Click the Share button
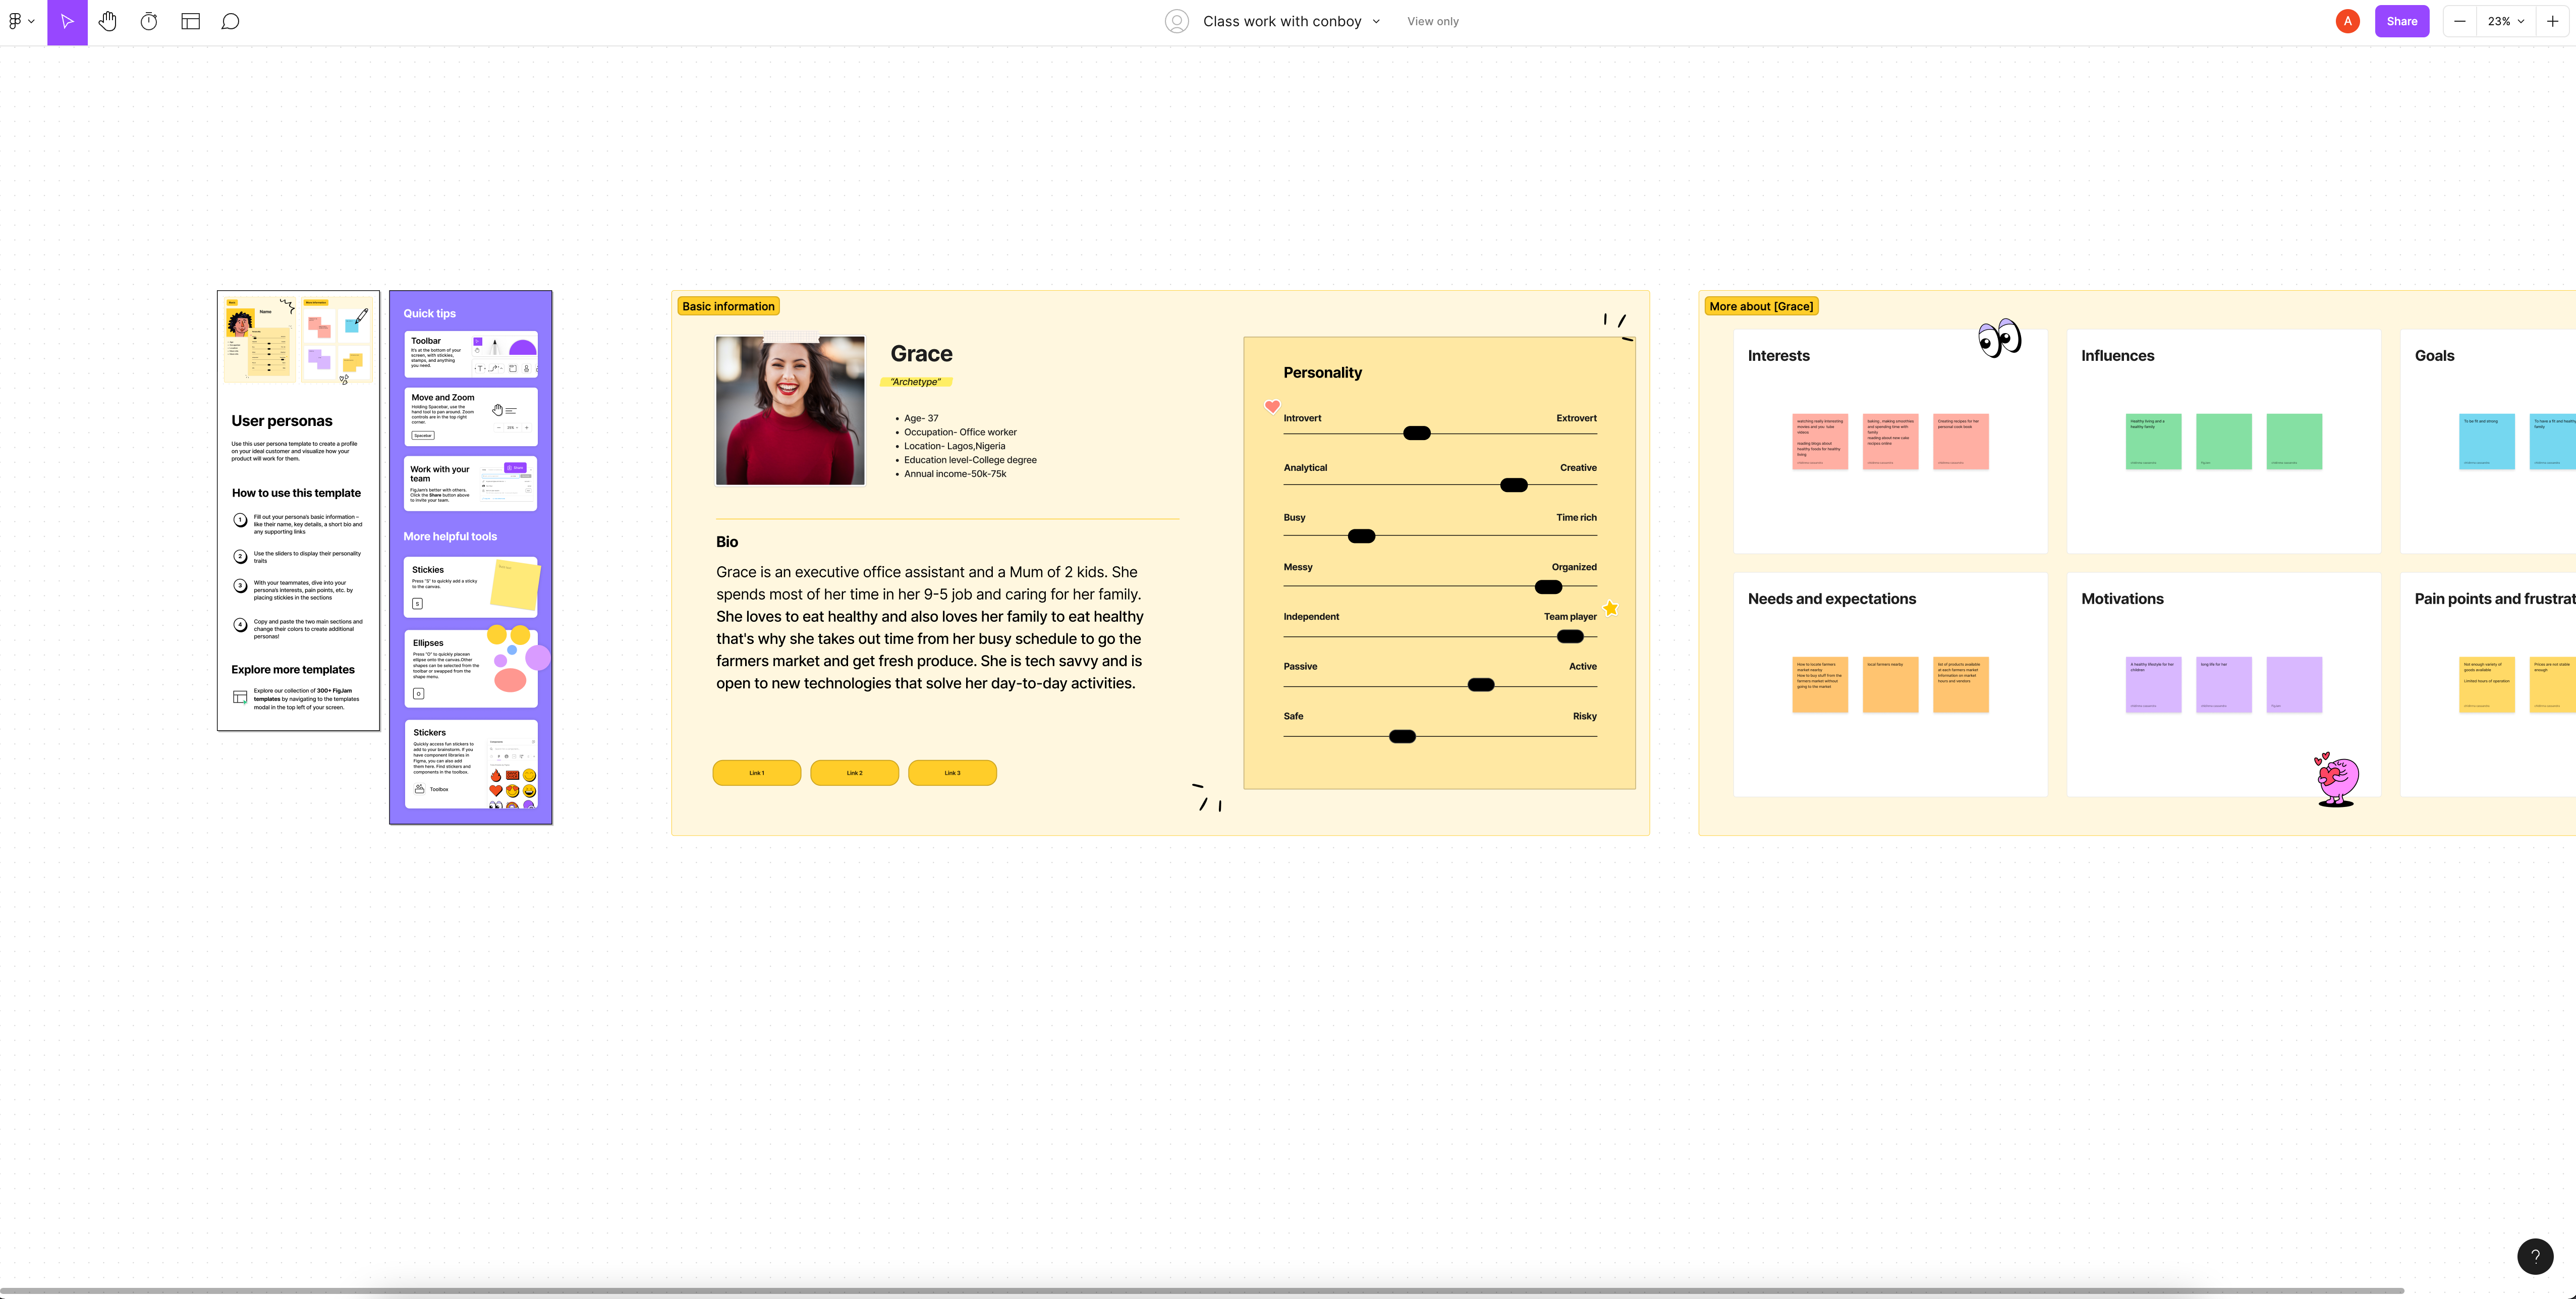The height and width of the screenshot is (1299, 2576). tap(2401, 21)
